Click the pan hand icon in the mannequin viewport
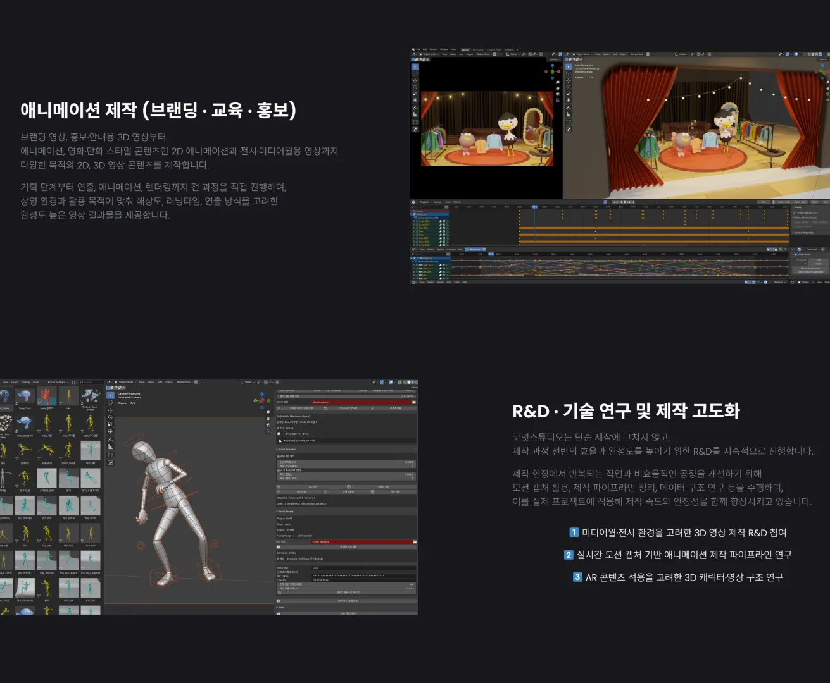830x683 pixels. 268,419
